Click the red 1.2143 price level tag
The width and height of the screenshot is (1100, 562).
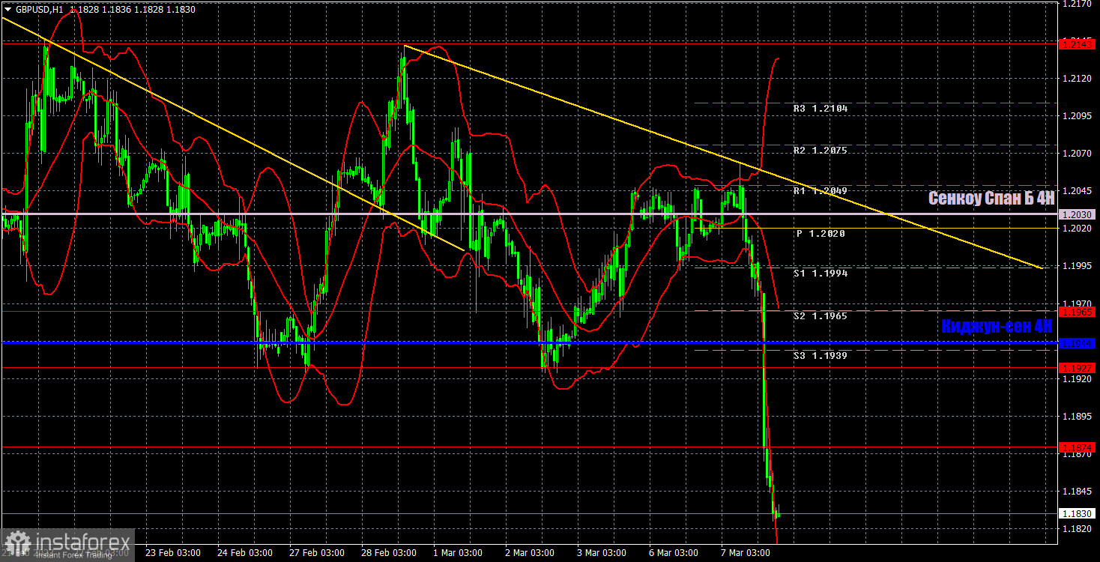pyautogui.click(x=1078, y=45)
